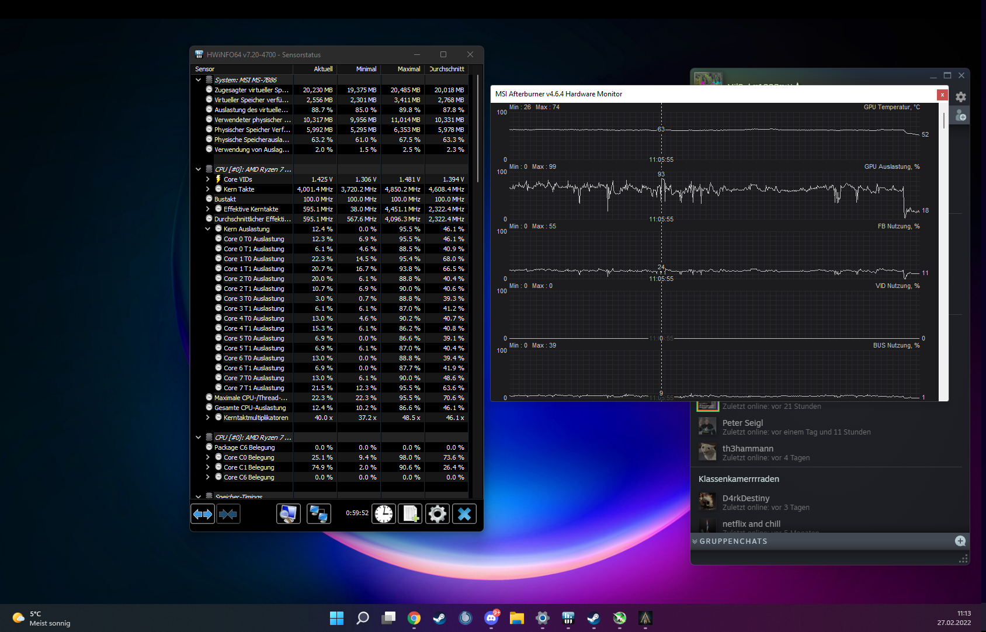986x632 pixels.
Task: Click the HWiNFO sensor list scrollbar
Action: [478, 127]
